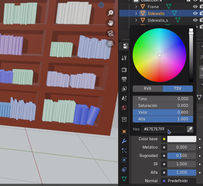
Task: Expand the Sidewalls_s outliner entry
Action: tap(136, 20)
